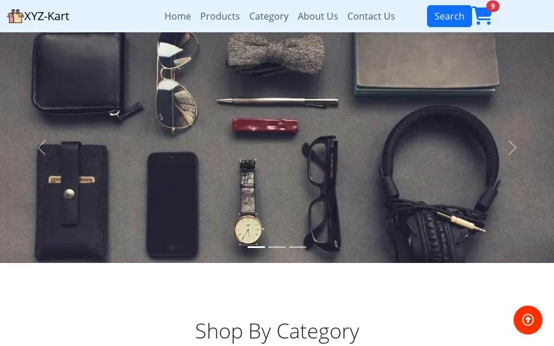Advance to next carousel slide arrow

pos(512,148)
